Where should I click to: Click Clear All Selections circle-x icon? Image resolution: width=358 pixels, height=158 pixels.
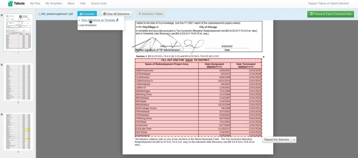click(104, 14)
